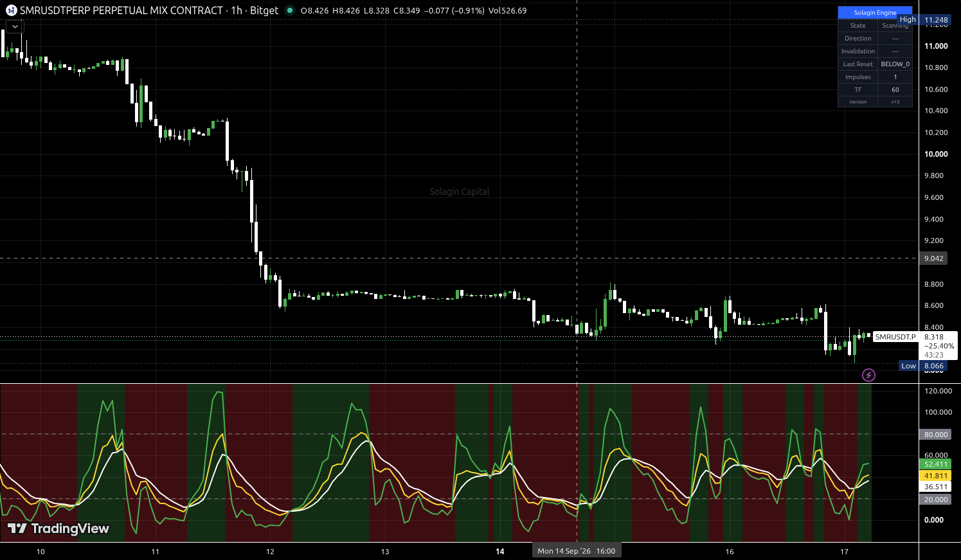
Task: Click the SMRUSDTPERP symbol logo icon
Action: click(11, 10)
